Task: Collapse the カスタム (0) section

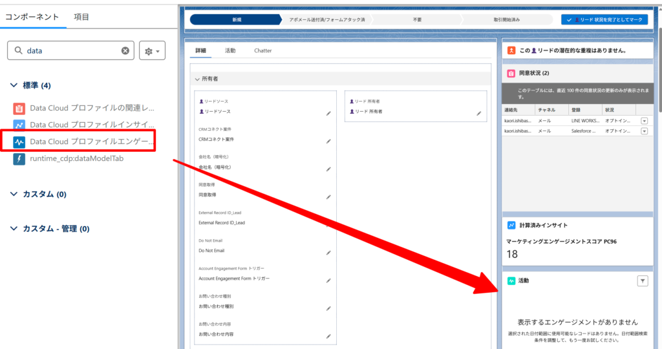Action: click(x=14, y=194)
